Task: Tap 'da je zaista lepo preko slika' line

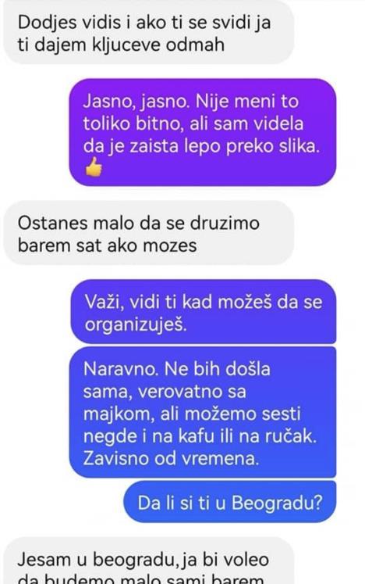Action: 201,146
